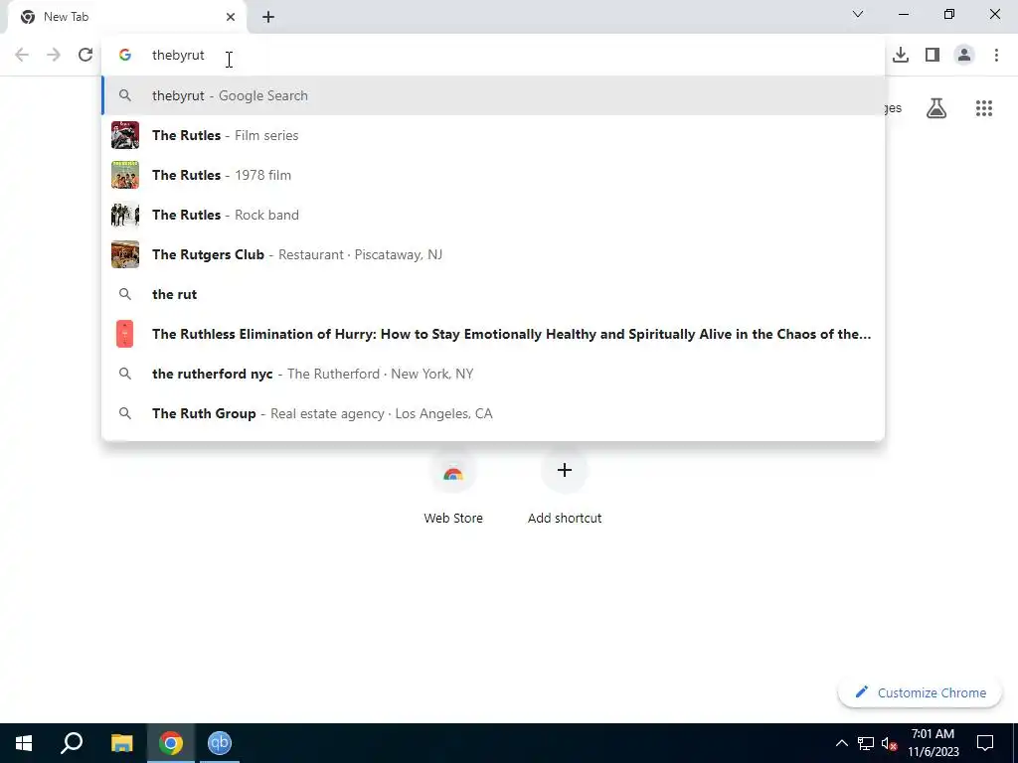Viewport: 1018px width, 763px height.
Task: Open the notification center icon
Action: point(985,743)
